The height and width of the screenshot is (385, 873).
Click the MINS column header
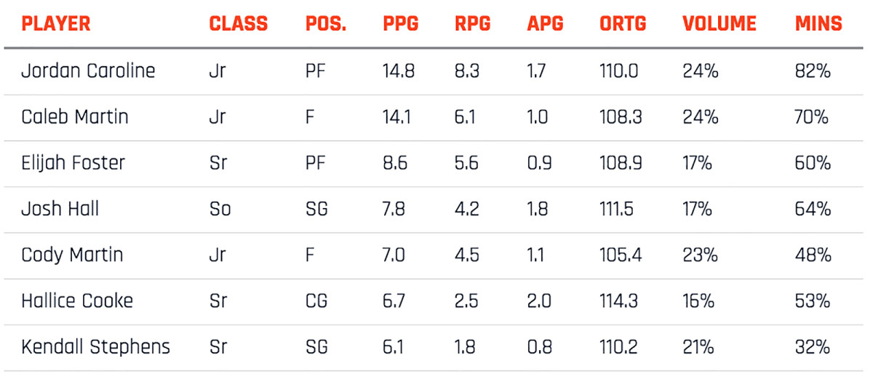click(x=818, y=23)
